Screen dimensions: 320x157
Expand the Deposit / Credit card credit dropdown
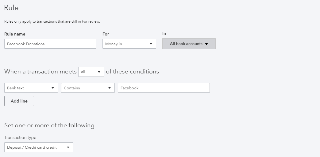[39, 147]
